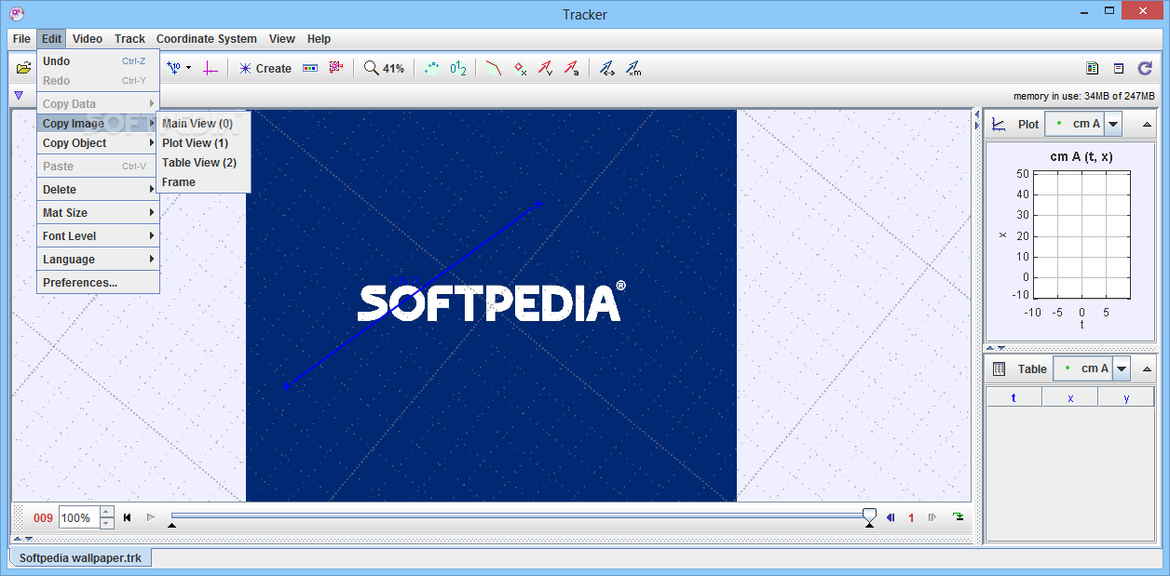1170x576 pixels.
Task: Click the t column header
Action: (x=1014, y=397)
